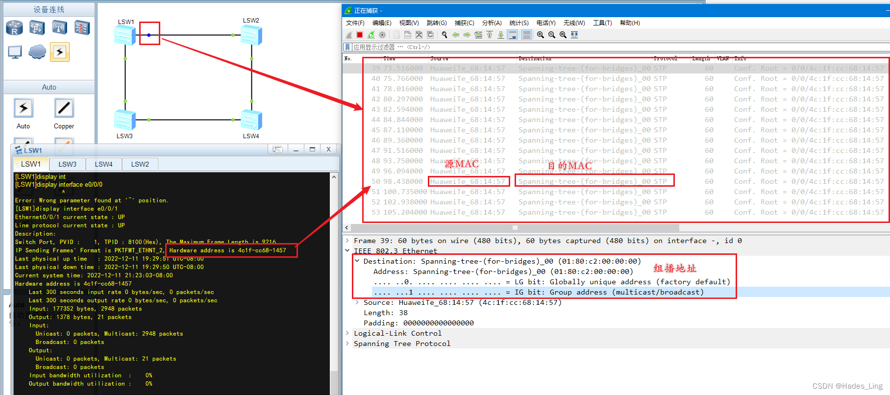Select the router device category icon
Screen dimensions: 890x395
[x=15, y=28]
